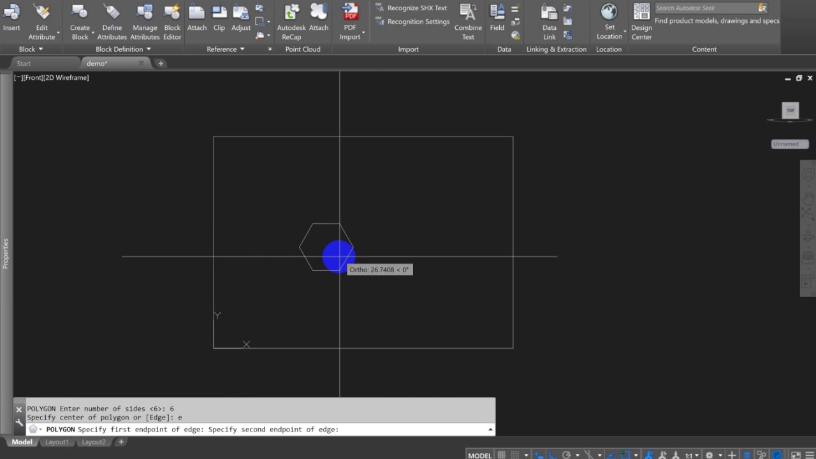This screenshot has height=459, width=816.
Task: Click the ViewCube TOP face
Action: click(x=790, y=110)
